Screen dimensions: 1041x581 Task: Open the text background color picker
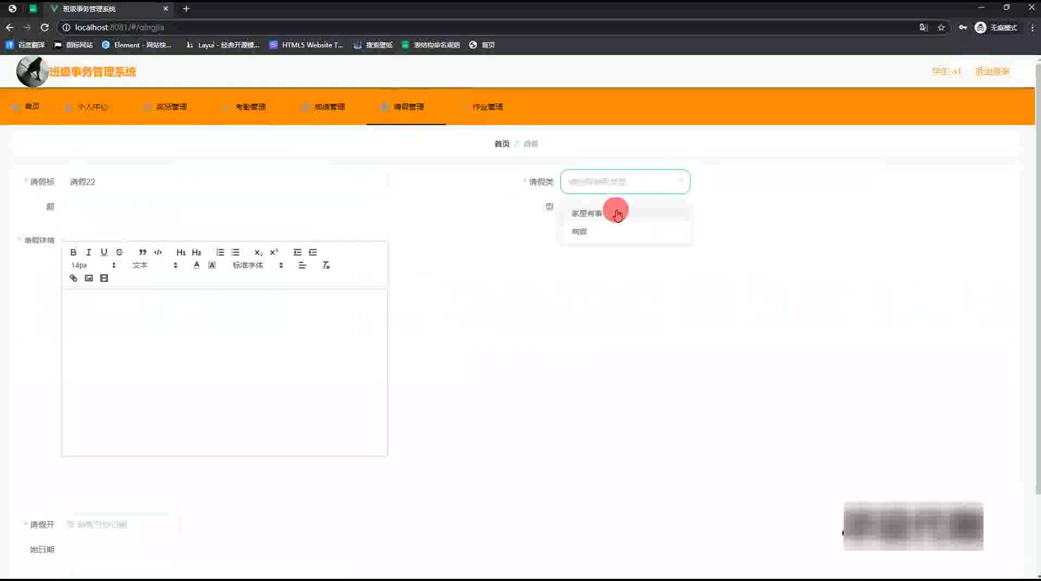212,265
